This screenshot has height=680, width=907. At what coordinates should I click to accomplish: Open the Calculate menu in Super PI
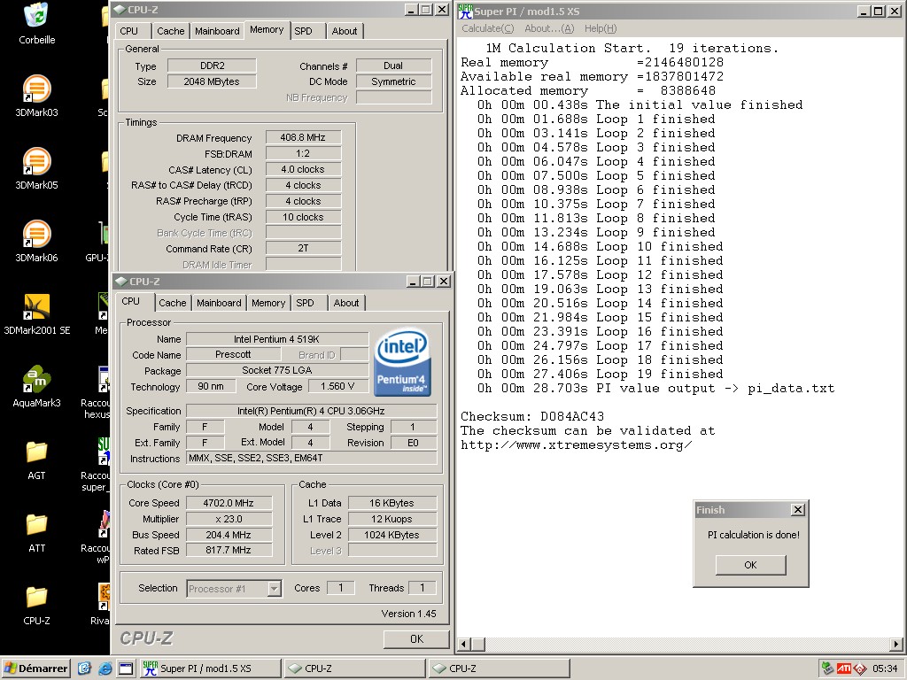pyautogui.click(x=488, y=28)
